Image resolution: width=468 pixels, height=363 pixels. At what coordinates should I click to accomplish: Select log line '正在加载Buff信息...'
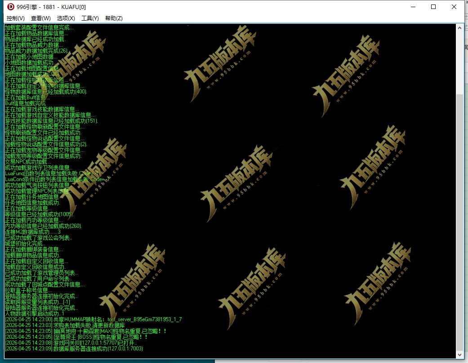pos(27,97)
